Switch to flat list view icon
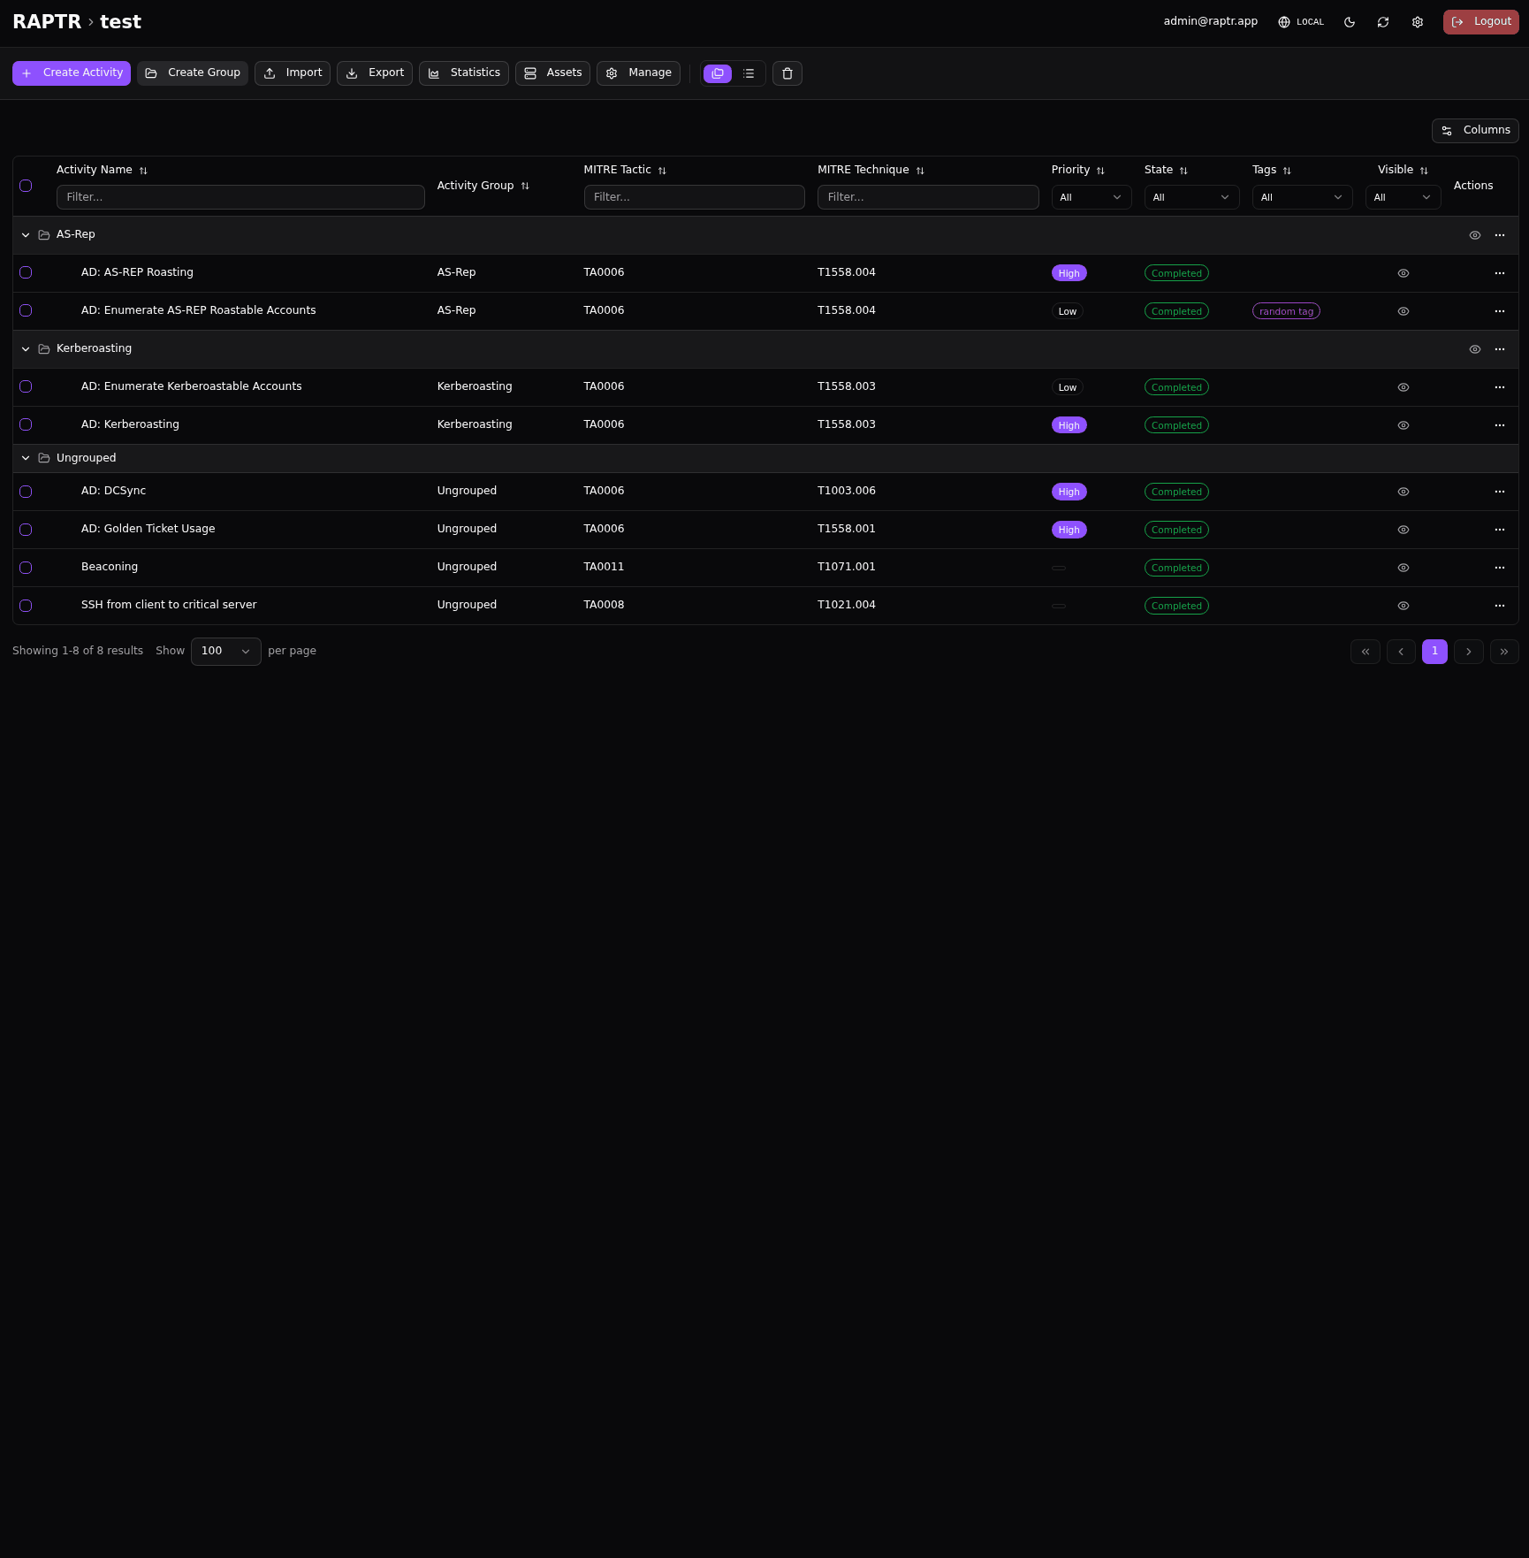The image size is (1529, 1558). click(749, 73)
